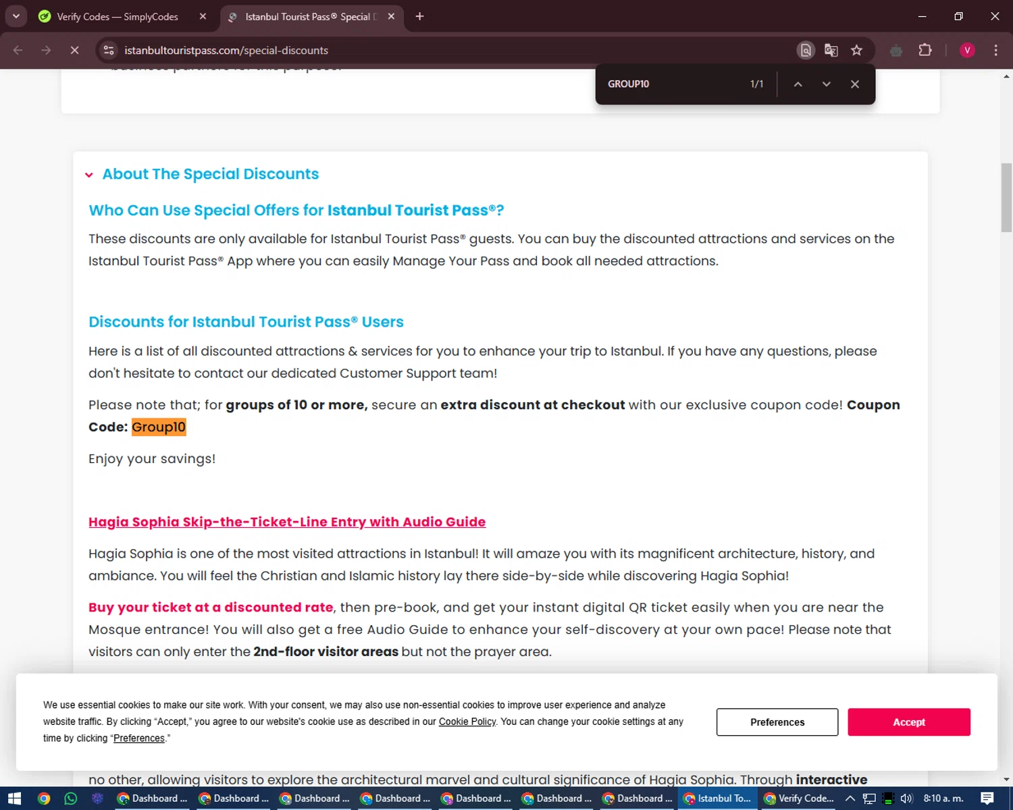Open the Cookie Policy link
The width and height of the screenshot is (1013, 810).
(x=467, y=722)
